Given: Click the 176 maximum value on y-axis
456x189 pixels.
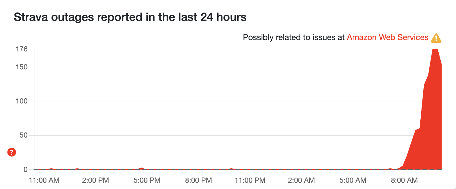Looking at the screenshot, I should coord(22,49).
